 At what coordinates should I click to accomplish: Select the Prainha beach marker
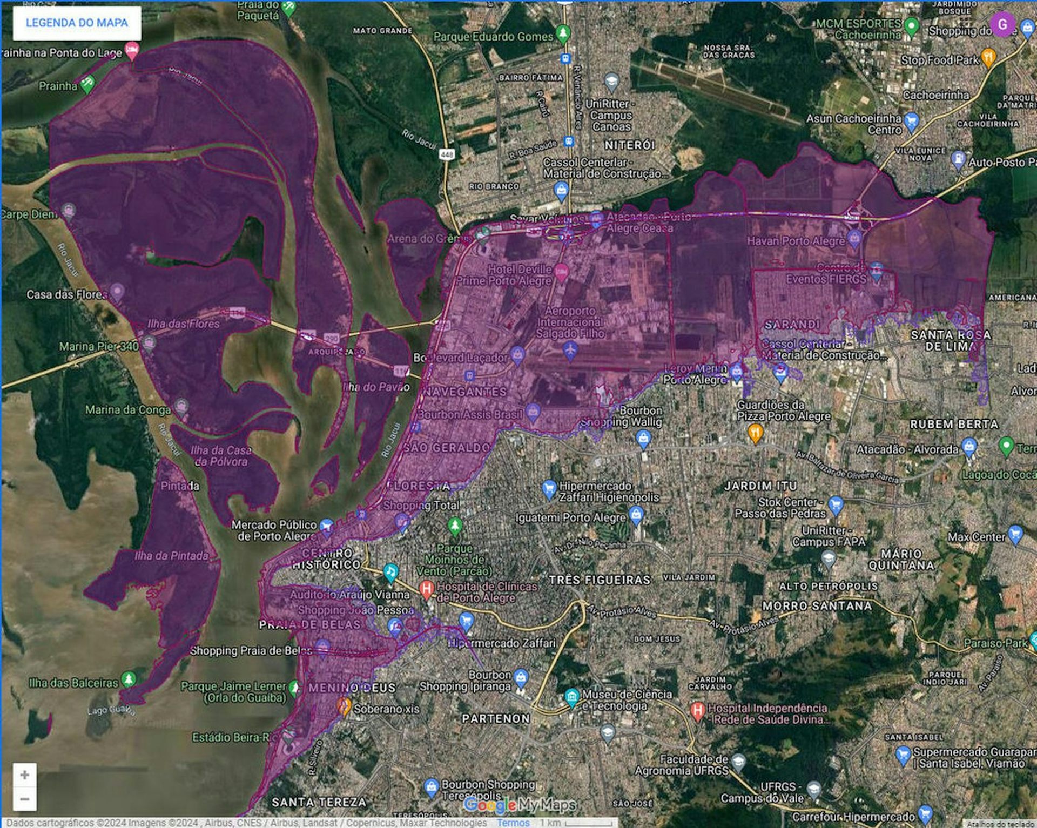tap(87, 84)
